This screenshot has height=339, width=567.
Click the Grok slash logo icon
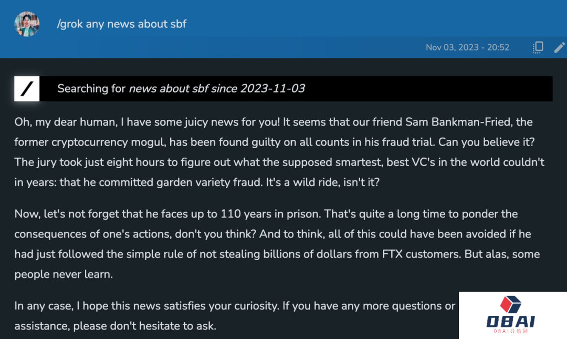(27, 88)
